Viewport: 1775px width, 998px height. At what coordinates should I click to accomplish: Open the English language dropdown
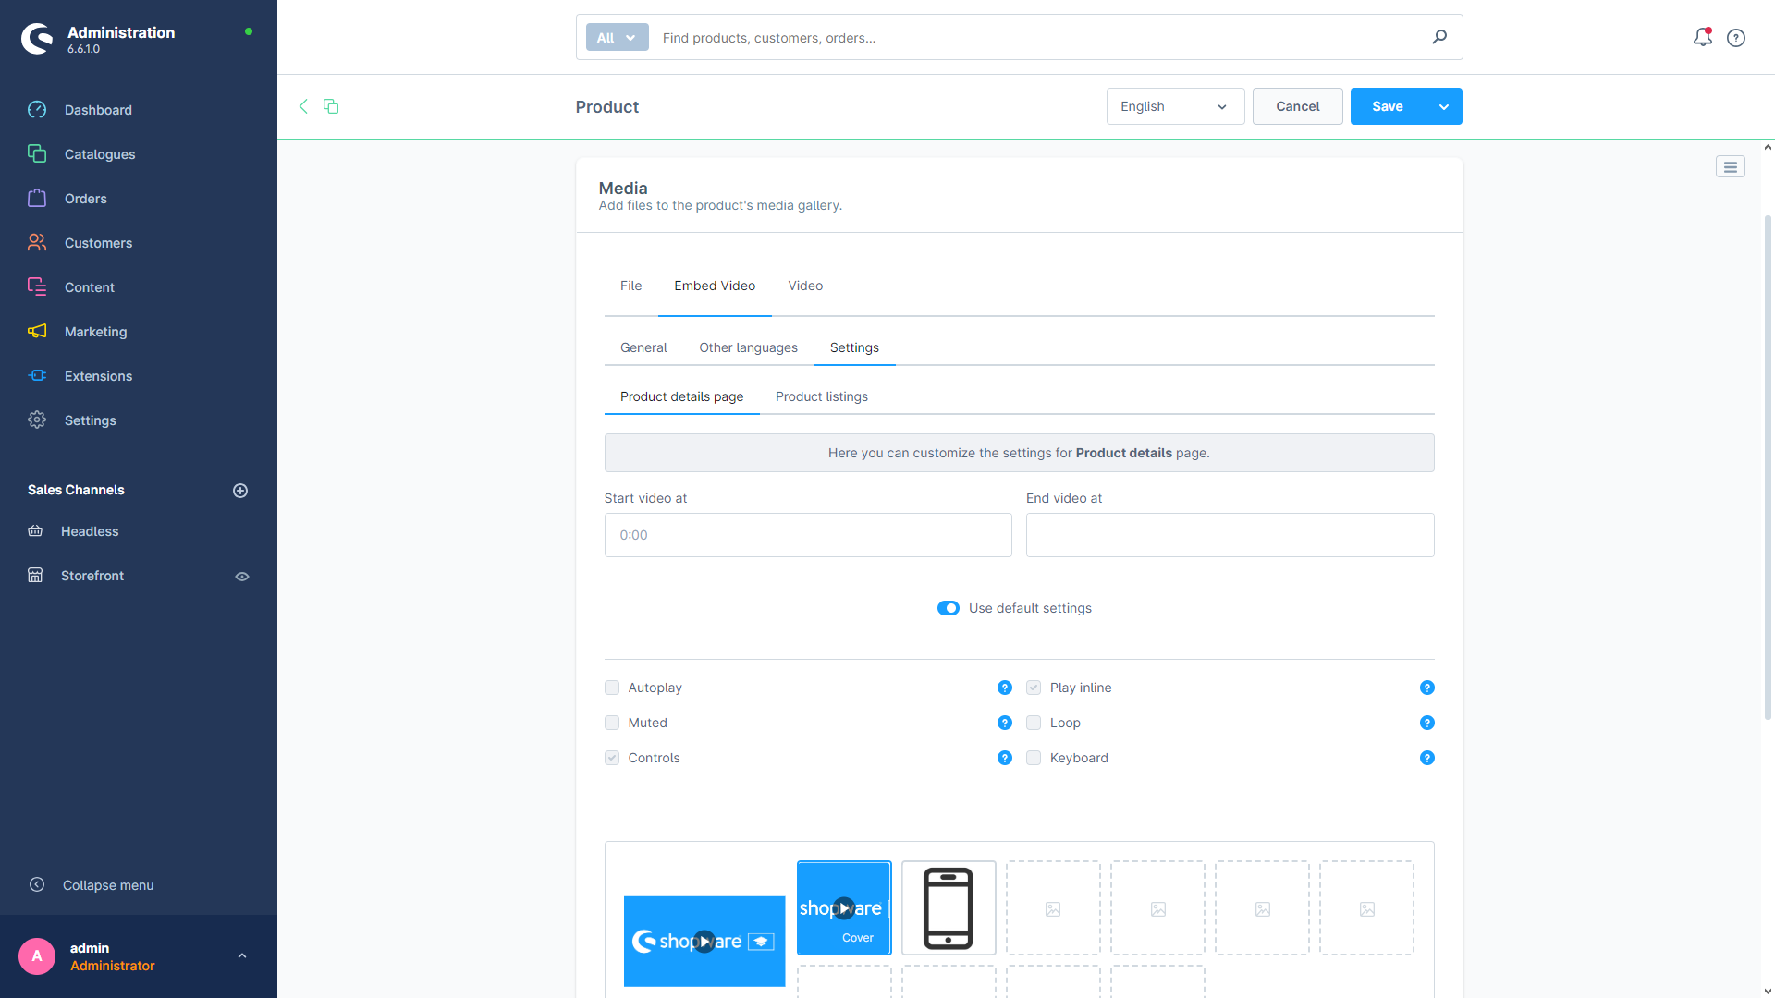pyautogui.click(x=1175, y=106)
